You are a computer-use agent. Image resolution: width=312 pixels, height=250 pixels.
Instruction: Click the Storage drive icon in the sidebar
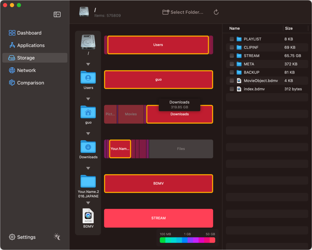pyautogui.click(x=11, y=58)
